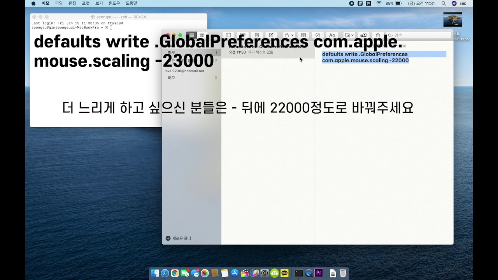Image resolution: width=498 pixels, height=280 pixels.
Task: Switch Notes to gallery view
Action: point(202,35)
